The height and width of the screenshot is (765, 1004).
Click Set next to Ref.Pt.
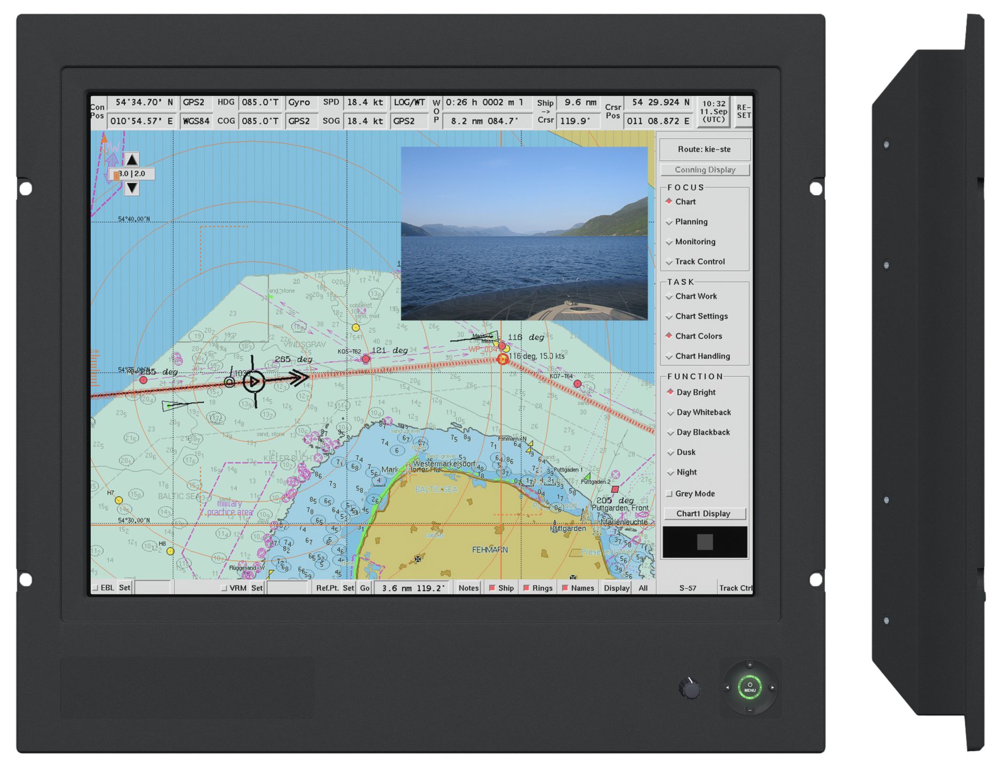pos(348,588)
